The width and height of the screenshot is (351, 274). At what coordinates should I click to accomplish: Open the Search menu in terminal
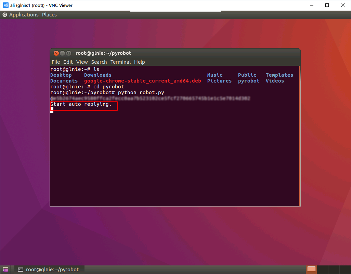[99, 62]
